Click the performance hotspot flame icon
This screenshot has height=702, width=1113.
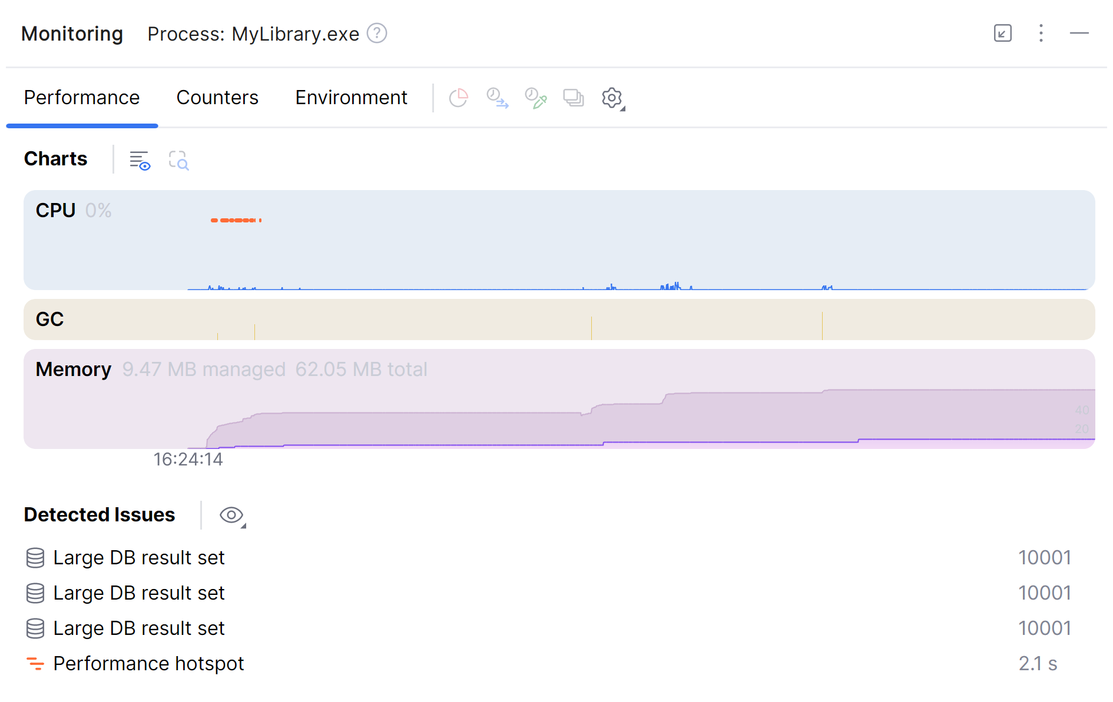[35, 664]
